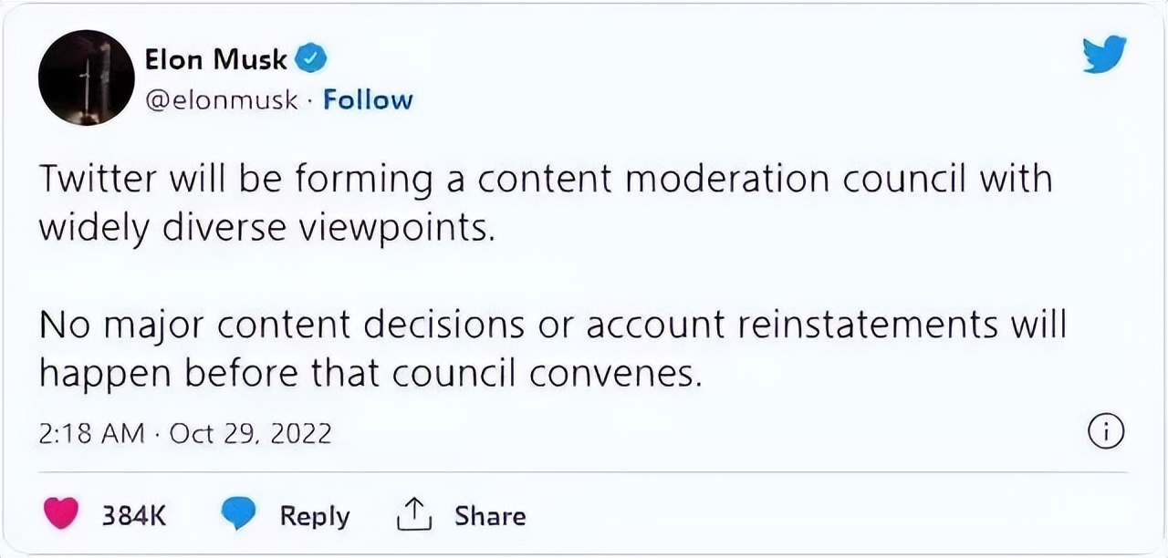Click the share upload-arrow icon
Screen dimensions: 1168x558
[415, 514]
